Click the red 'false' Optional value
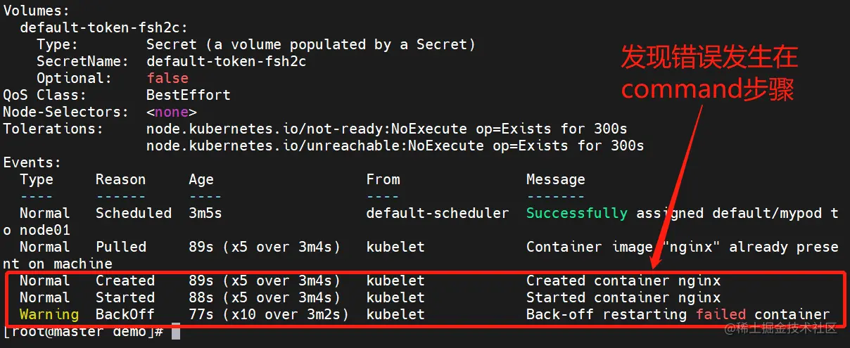This screenshot has width=850, height=348. point(167,78)
